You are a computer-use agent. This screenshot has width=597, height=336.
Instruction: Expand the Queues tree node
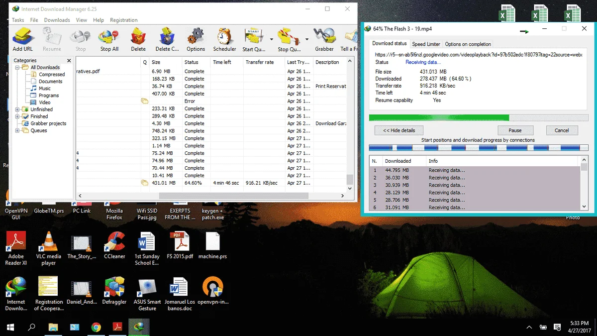pyautogui.click(x=17, y=130)
